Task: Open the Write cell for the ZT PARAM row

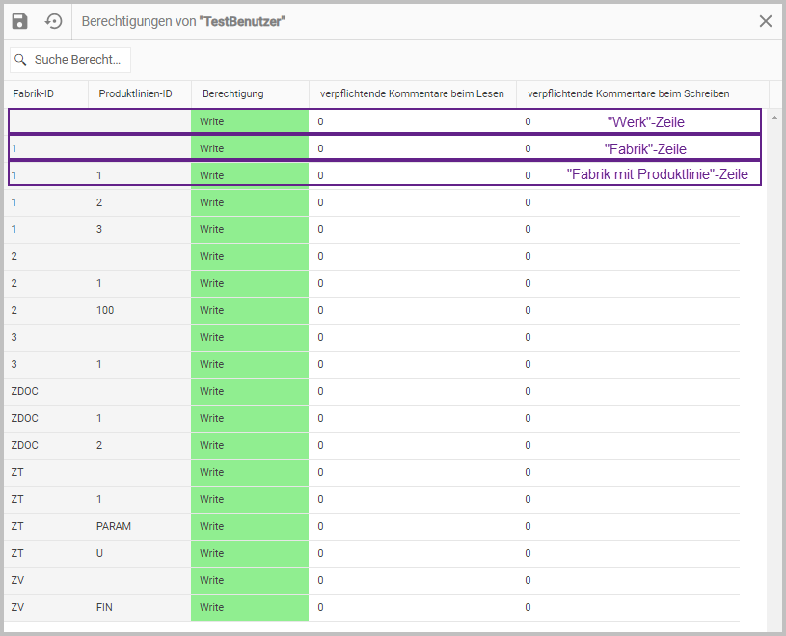Action: 250,526
